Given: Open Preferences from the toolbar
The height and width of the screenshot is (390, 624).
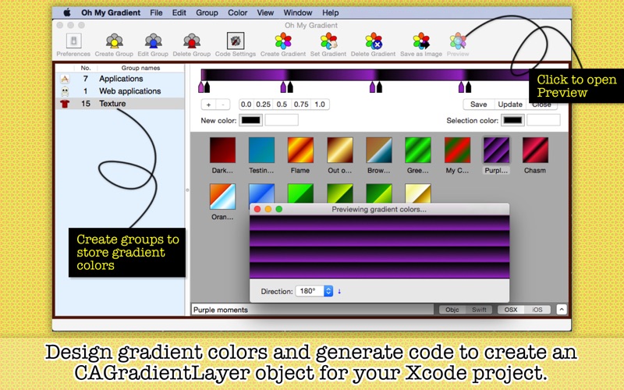Looking at the screenshot, I should tap(73, 41).
